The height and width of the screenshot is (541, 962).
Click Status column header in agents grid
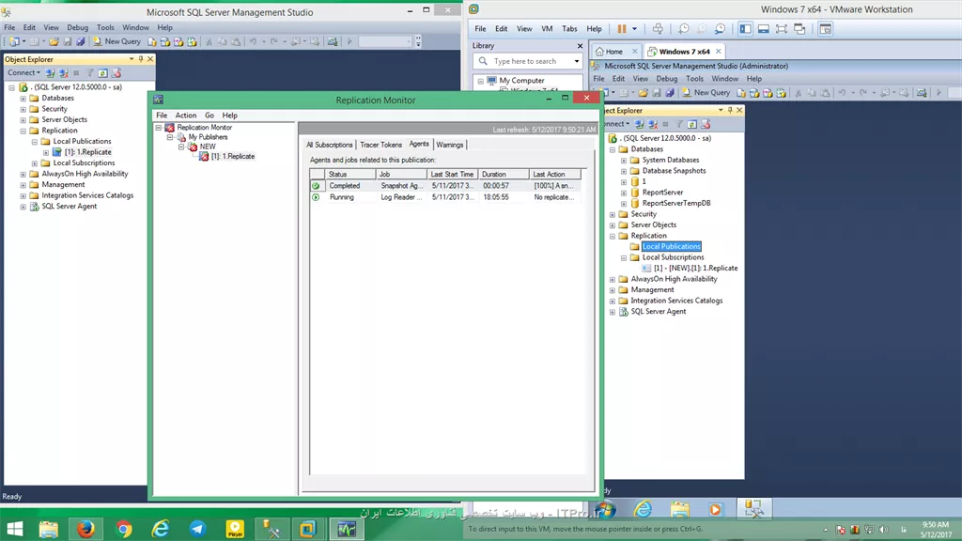(349, 174)
